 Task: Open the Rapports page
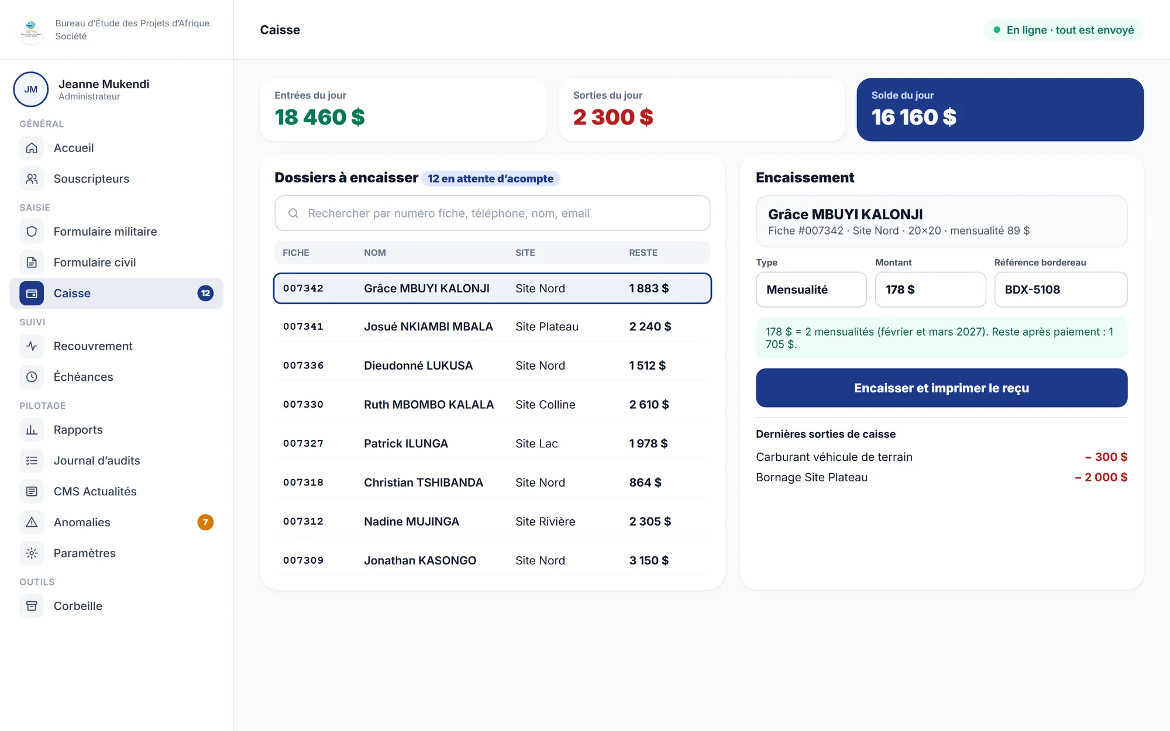pyautogui.click(x=116, y=430)
